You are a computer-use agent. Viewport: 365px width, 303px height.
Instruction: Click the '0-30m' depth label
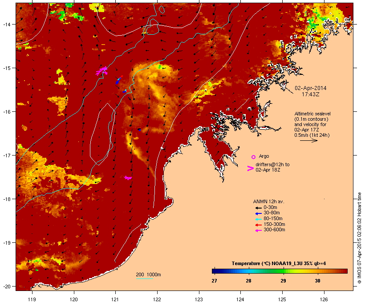[x=270, y=208]
